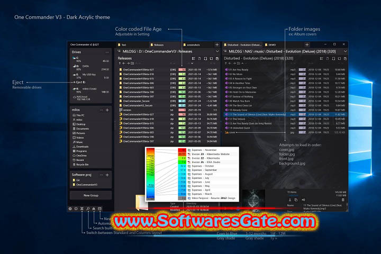381x254 pixels.
Task: Navigate back in the Disturbed pane
Action: click(230, 63)
